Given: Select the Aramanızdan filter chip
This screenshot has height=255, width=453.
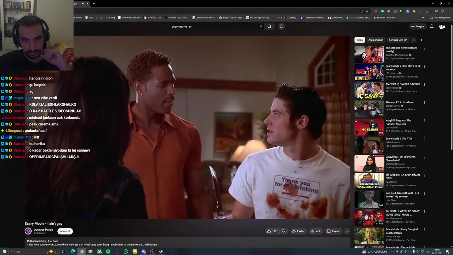Looking at the screenshot, I should (376, 40).
